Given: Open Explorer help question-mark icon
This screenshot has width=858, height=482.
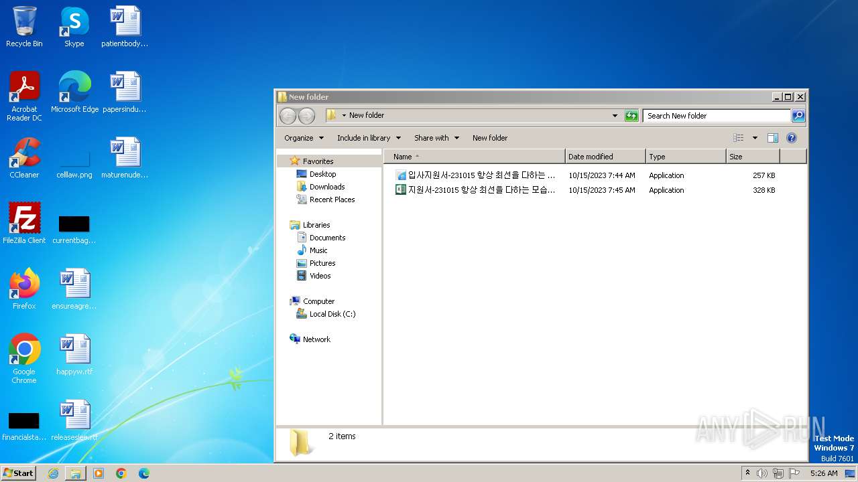Looking at the screenshot, I should point(792,138).
